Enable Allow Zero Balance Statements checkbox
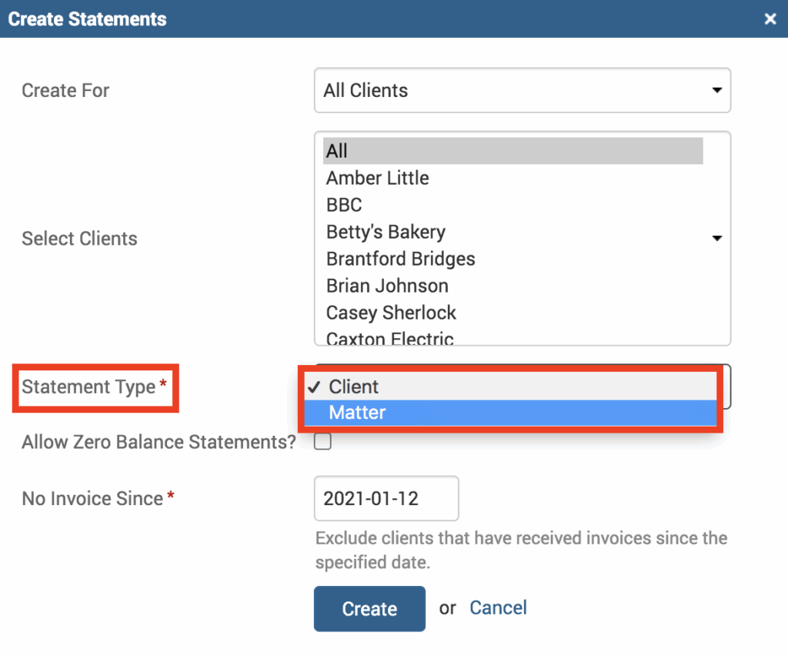Image resolution: width=788 pixels, height=656 pixels. 323,442
